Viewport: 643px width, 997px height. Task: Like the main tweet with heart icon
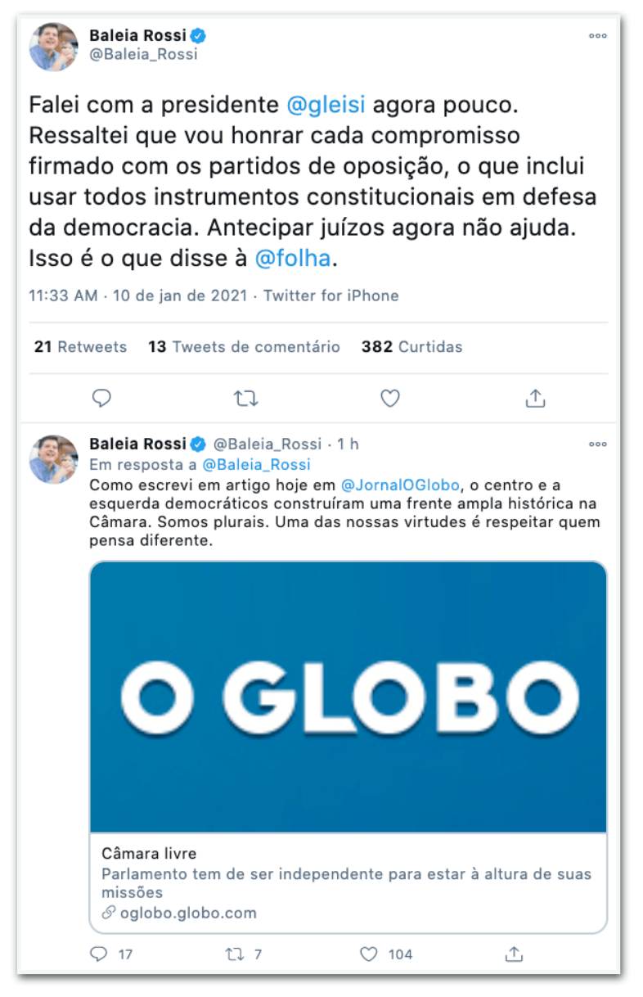pos(390,399)
